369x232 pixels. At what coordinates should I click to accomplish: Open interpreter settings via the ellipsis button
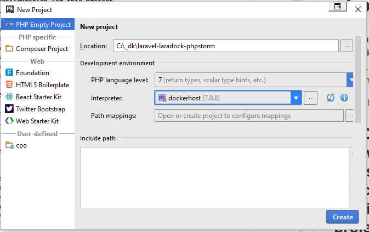pyautogui.click(x=311, y=98)
